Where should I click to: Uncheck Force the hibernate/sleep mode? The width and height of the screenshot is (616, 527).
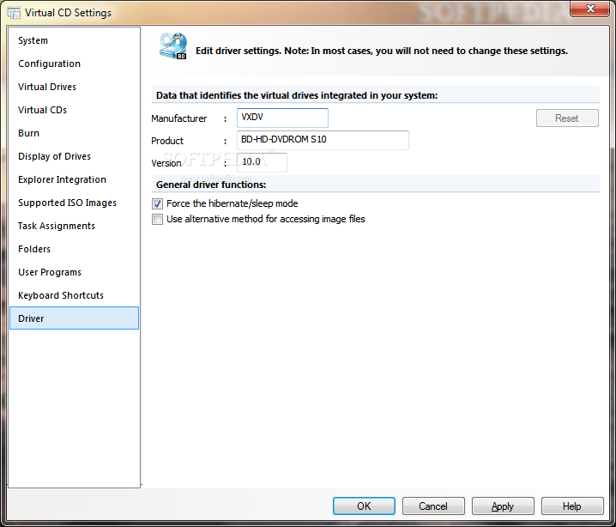click(157, 203)
